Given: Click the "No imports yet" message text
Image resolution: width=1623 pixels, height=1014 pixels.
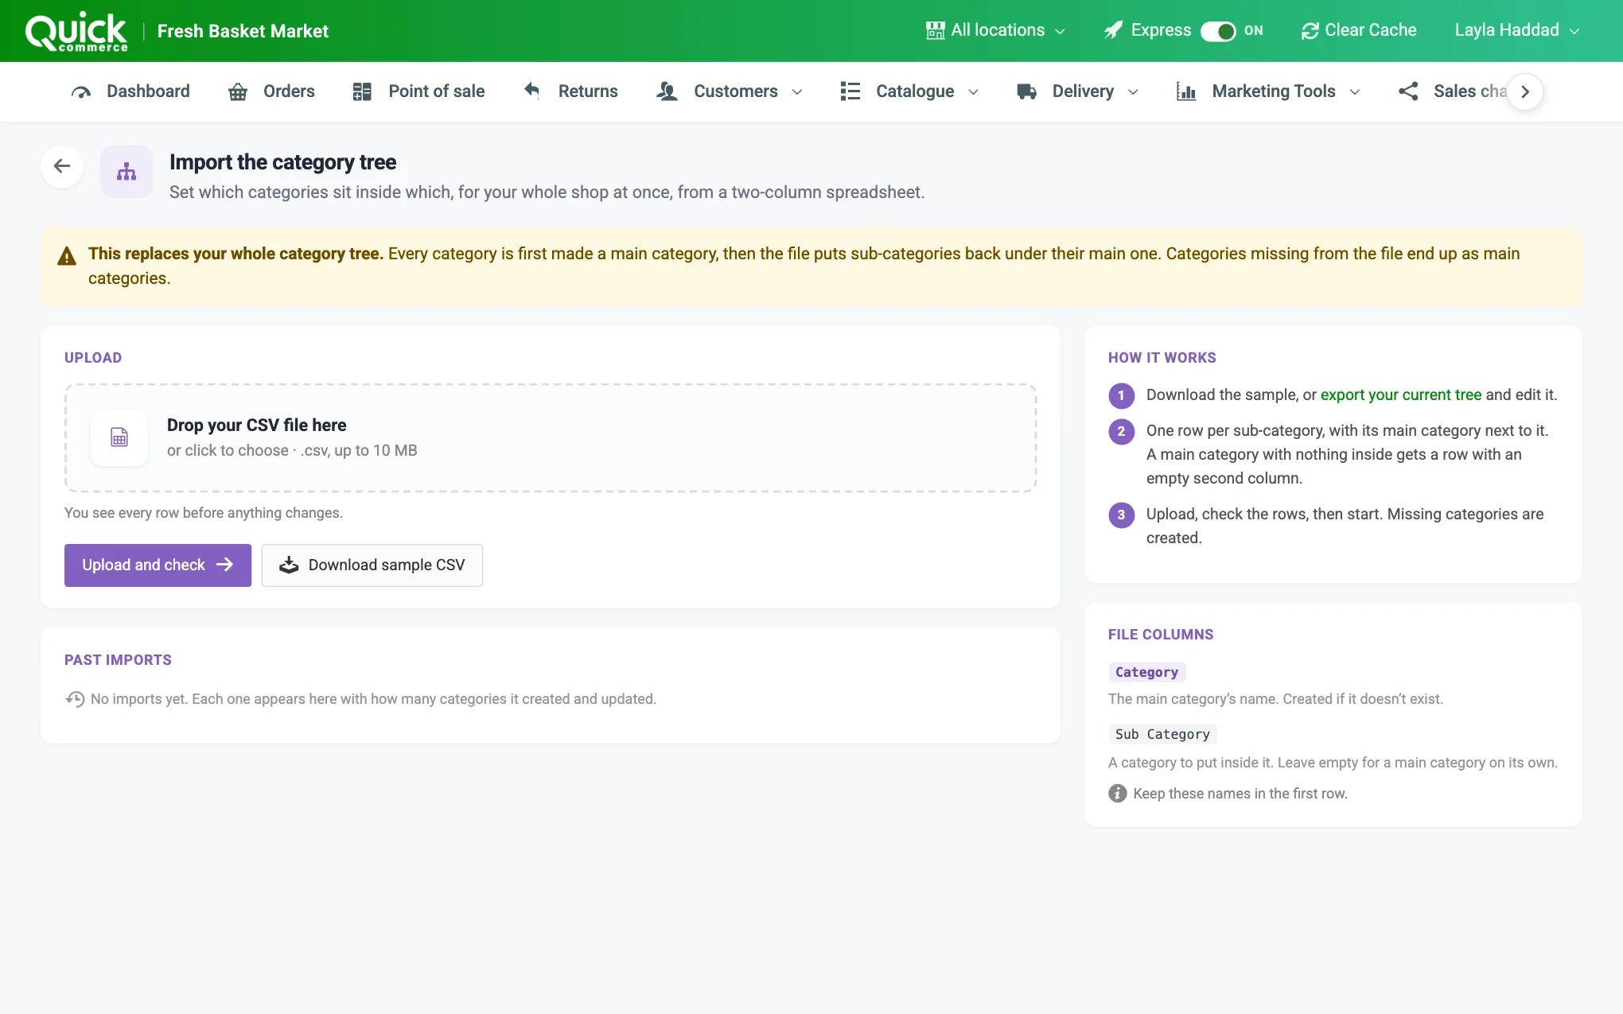Looking at the screenshot, I should coord(373,699).
